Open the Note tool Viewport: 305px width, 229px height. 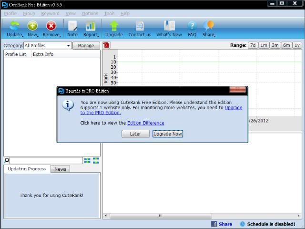(72, 26)
